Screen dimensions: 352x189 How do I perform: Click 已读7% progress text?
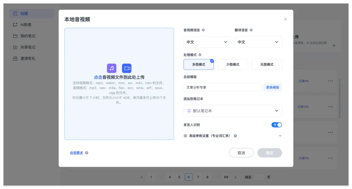[x=304, y=158]
